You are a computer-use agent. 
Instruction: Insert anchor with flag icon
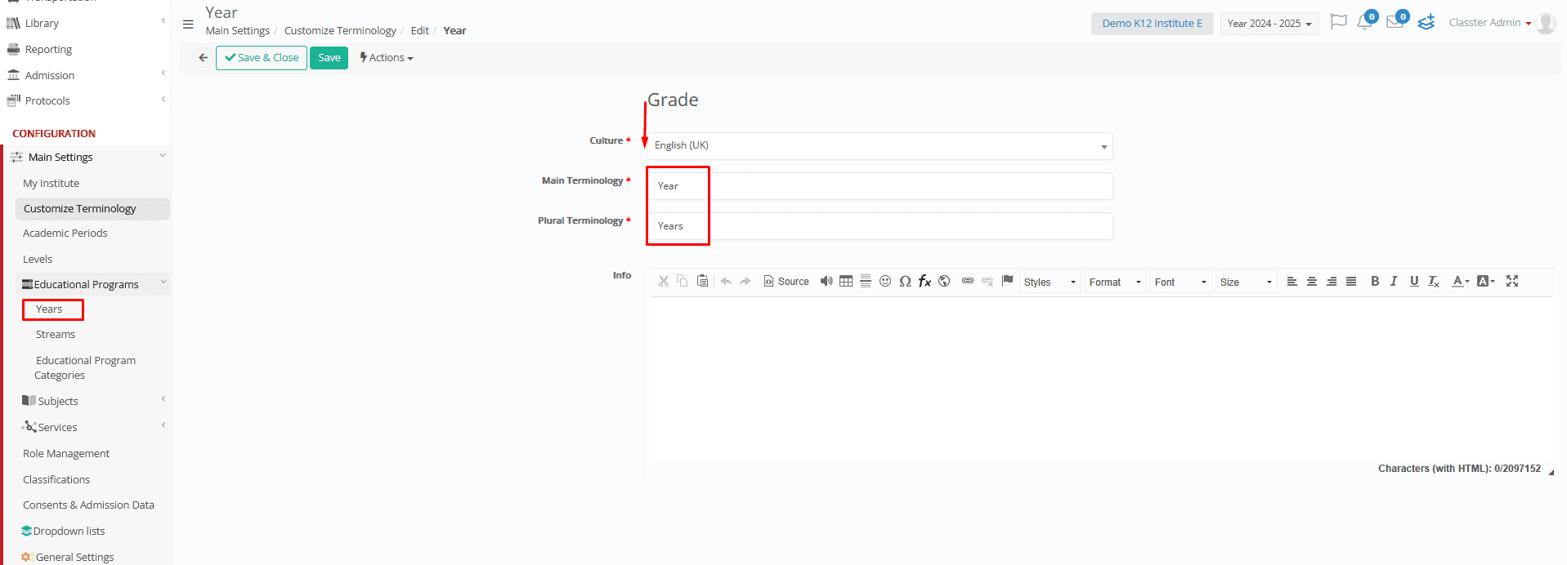(x=1007, y=281)
